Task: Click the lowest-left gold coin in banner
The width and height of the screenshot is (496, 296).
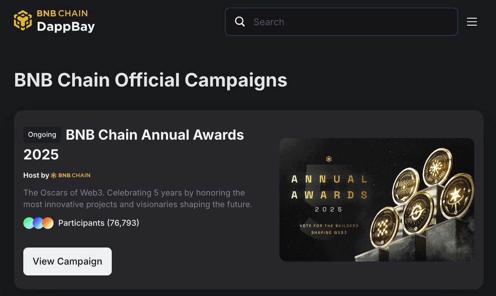Action: pyautogui.click(x=383, y=228)
